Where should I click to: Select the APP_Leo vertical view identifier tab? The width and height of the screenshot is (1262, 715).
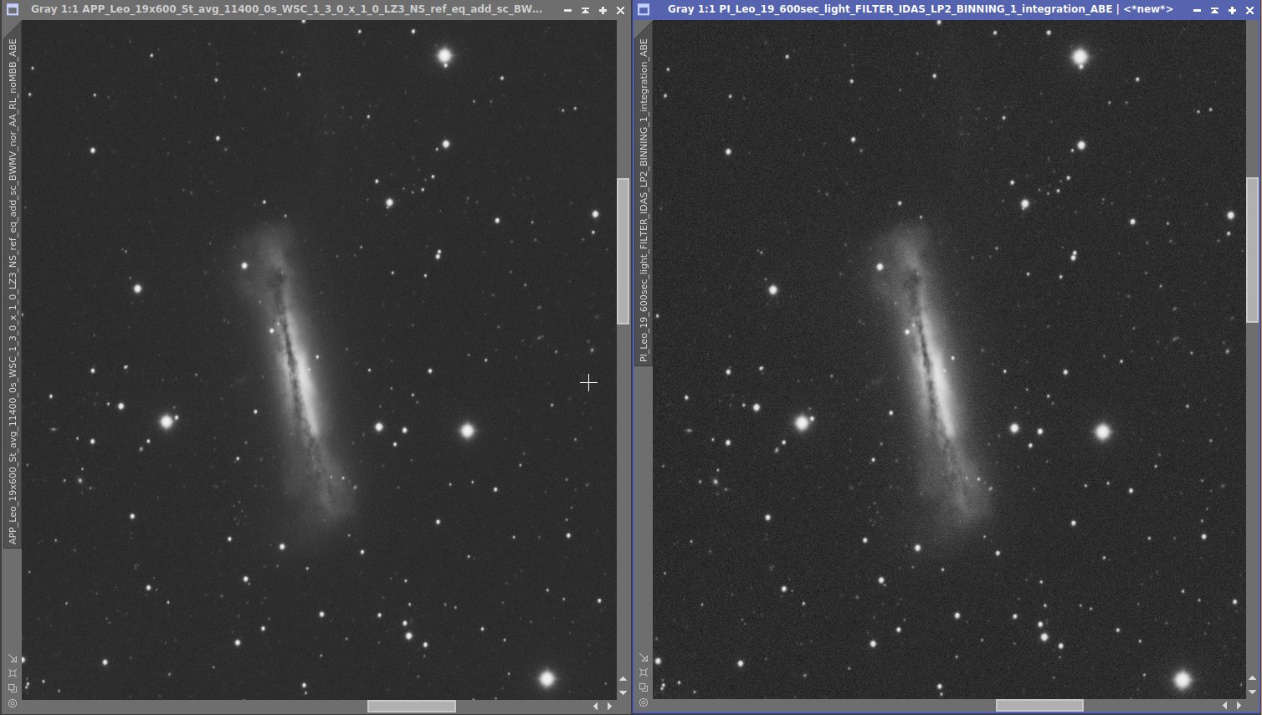12,291
